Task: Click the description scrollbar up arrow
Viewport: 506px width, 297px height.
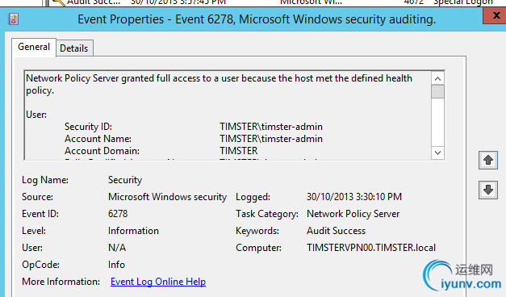Action: (437, 78)
